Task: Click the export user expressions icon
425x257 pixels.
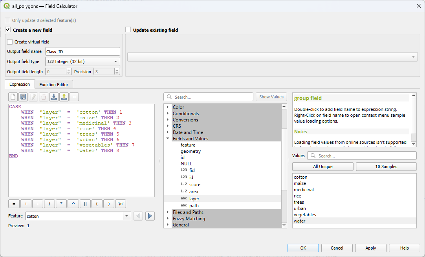Action: click(x=64, y=97)
